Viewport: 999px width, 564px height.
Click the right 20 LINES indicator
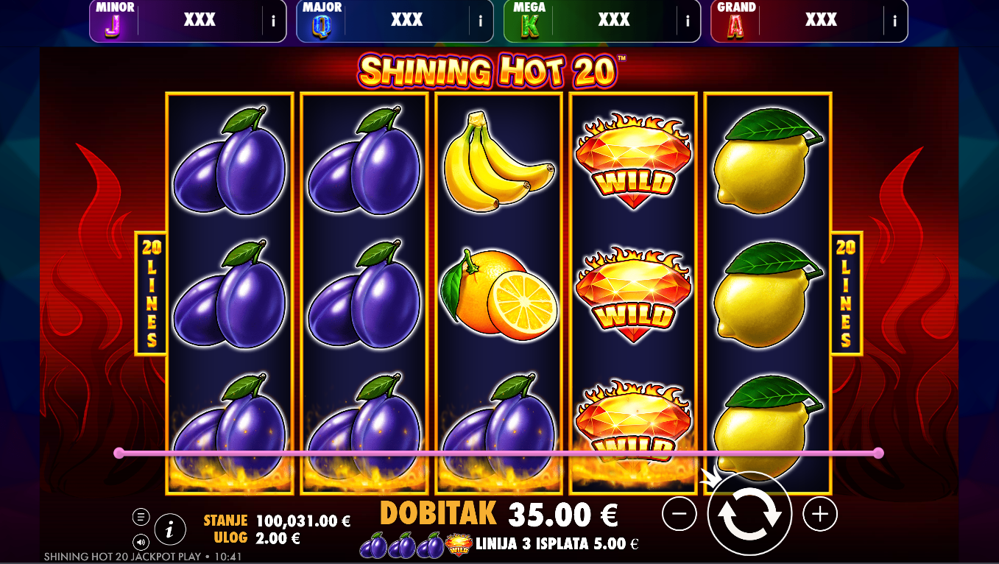[x=847, y=293]
